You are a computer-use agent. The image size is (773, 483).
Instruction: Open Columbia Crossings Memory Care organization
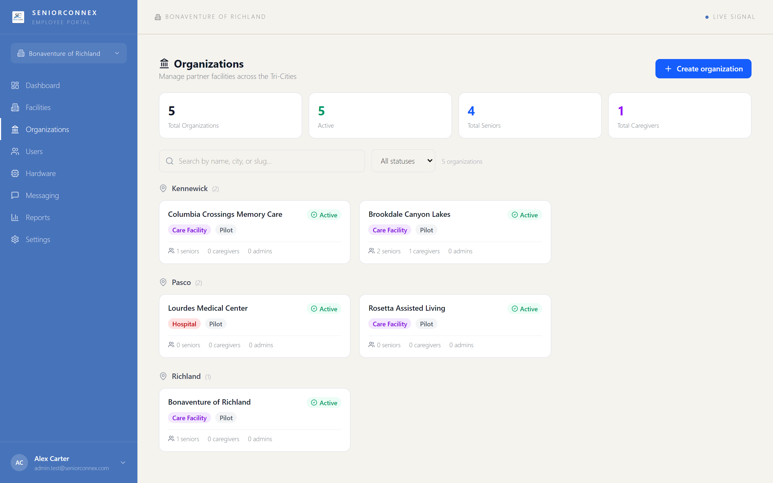(254, 232)
